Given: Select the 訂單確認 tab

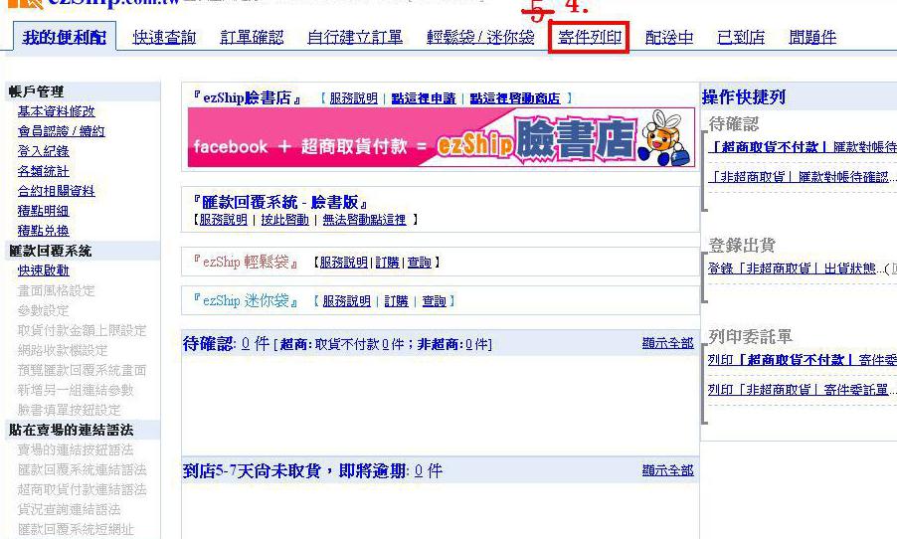Looking at the screenshot, I should point(252,37).
